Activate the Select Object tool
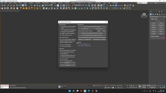 [23, 5]
